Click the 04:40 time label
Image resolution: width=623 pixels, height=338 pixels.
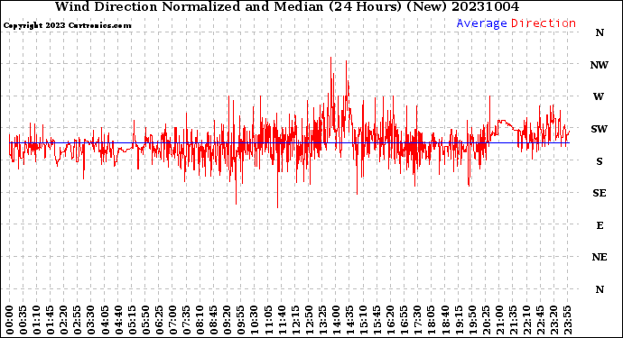pos(118,321)
